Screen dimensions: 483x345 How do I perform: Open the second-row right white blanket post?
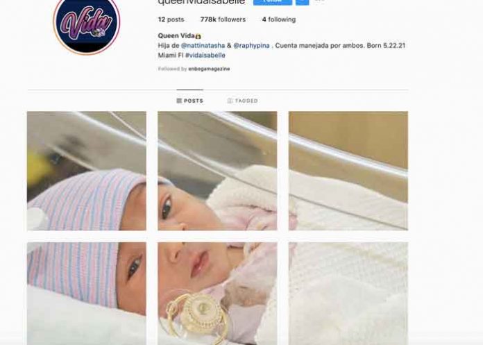click(x=348, y=294)
